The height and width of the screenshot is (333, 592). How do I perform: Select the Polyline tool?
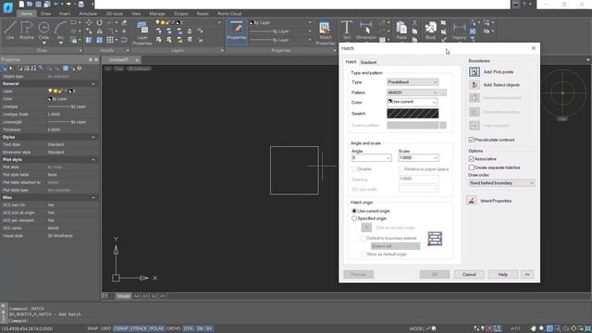pyautogui.click(x=27, y=31)
